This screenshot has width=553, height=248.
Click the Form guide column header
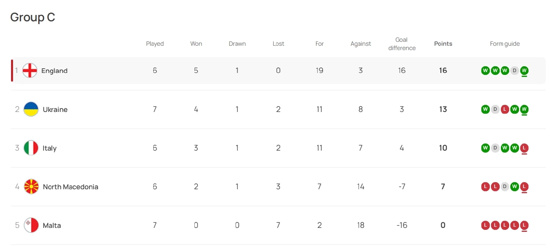tap(505, 44)
